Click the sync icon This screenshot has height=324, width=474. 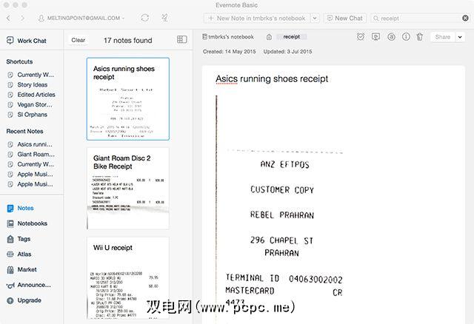pos(145,18)
